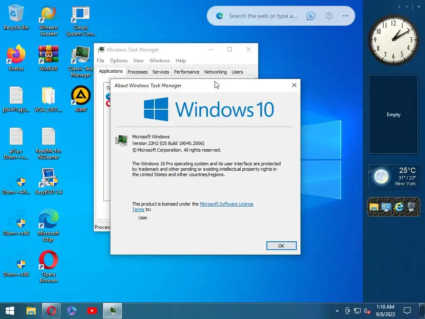The image size is (425, 319).
Task: Click the recycle bin icon in the sidebar launcher
Action: tap(411, 207)
